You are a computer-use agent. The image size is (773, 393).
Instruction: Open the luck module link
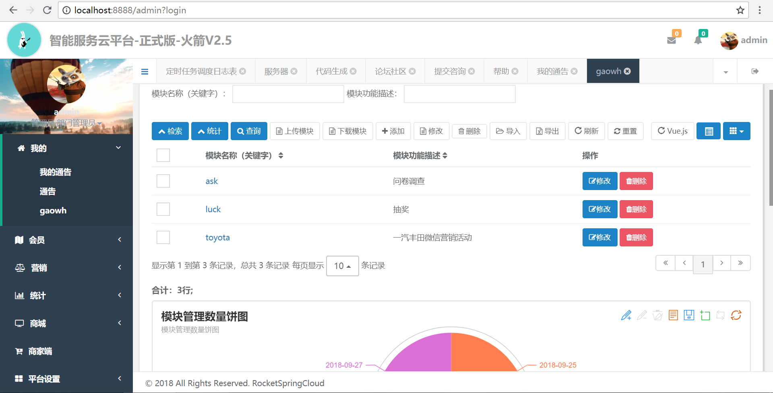coord(213,209)
